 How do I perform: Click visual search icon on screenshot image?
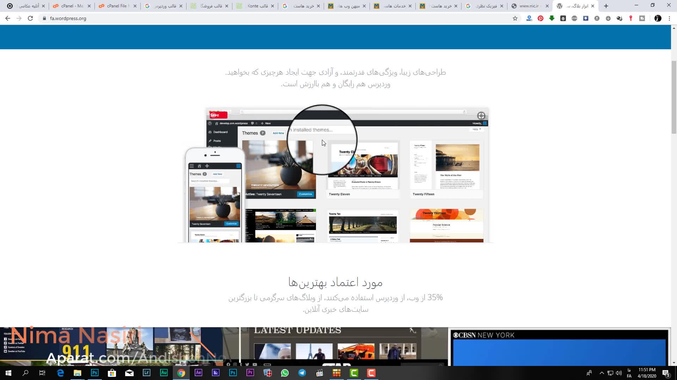click(x=481, y=116)
